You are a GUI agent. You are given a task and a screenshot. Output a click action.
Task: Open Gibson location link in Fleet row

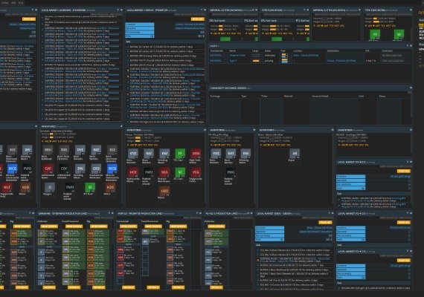(x=306, y=56)
